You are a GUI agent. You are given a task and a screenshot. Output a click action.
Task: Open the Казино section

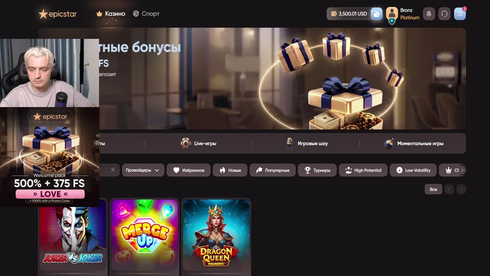point(111,14)
